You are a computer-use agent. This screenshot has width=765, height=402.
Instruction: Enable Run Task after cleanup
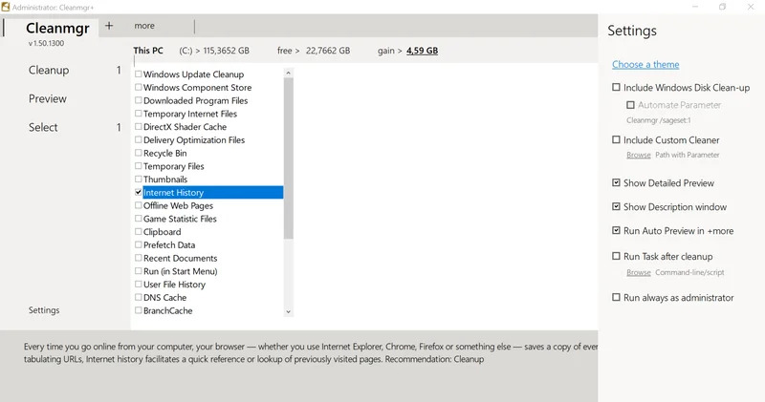pyautogui.click(x=616, y=256)
